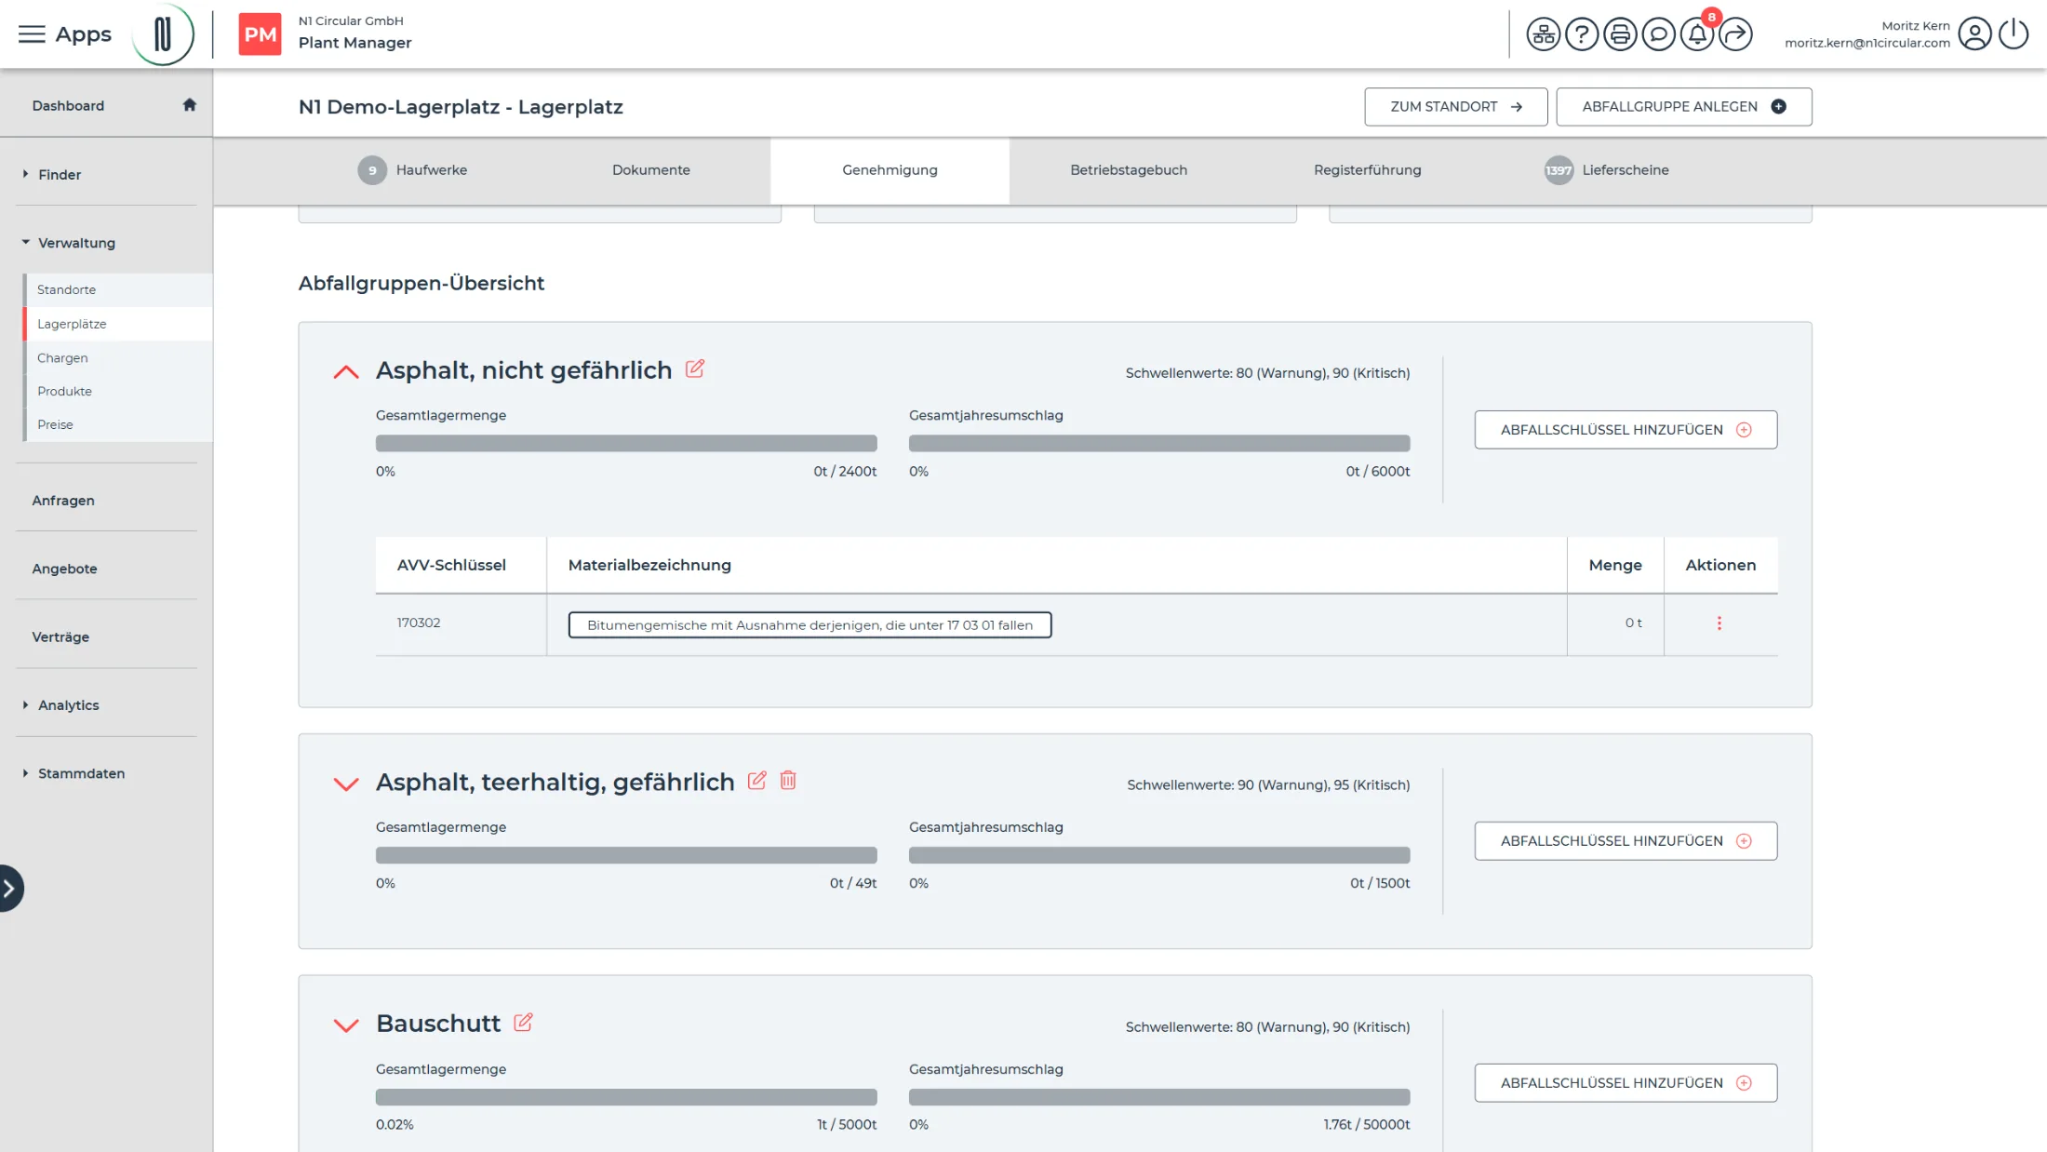Open the Registerführung tab
Viewport: 2047px width, 1152px height.
coord(1367,170)
